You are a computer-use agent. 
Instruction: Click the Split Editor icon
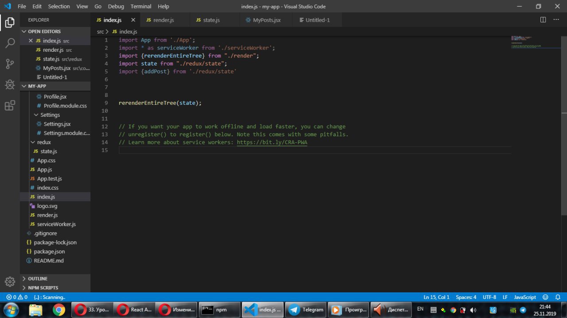pos(543,20)
